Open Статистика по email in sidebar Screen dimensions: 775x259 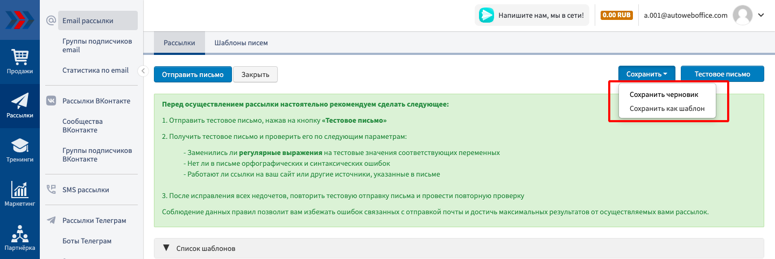95,70
